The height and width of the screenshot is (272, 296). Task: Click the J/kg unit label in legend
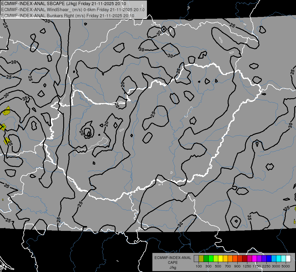(173, 267)
